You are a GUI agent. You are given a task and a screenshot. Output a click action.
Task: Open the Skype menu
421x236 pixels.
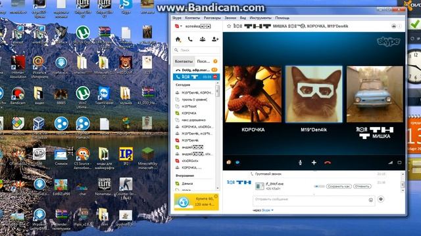point(177,18)
